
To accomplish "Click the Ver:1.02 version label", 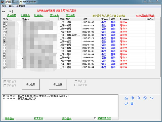I will pos(6,11).
